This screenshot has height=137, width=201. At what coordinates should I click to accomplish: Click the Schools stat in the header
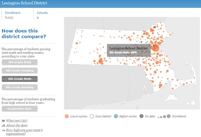pyautogui.click(x=42, y=15)
